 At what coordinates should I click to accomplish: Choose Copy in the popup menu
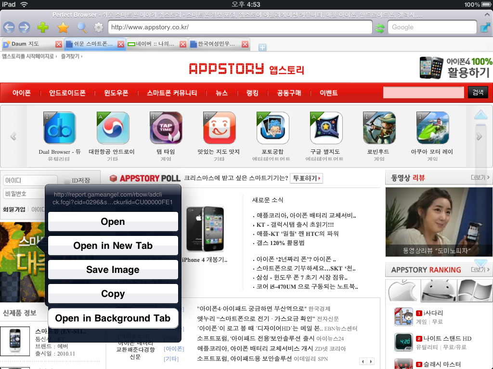pos(113,294)
